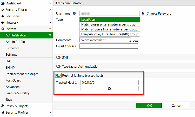
Task: Click the Change Password button
Action: 156,13
